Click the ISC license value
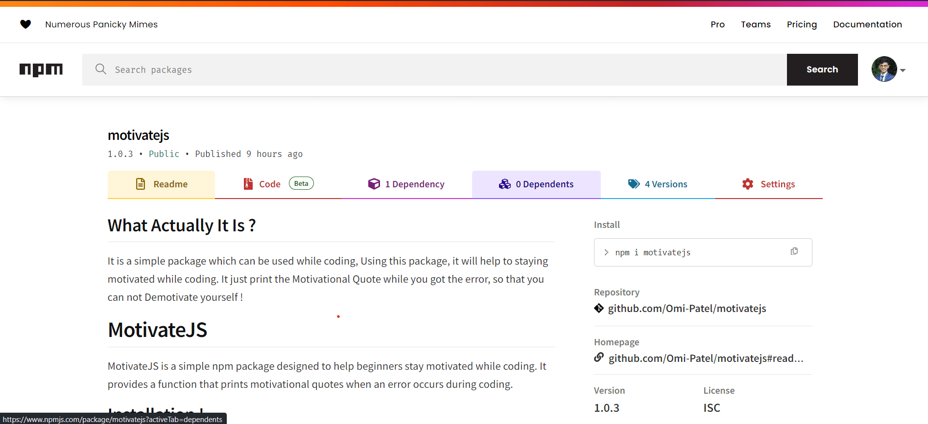The width and height of the screenshot is (928, 424). (712, 408)
